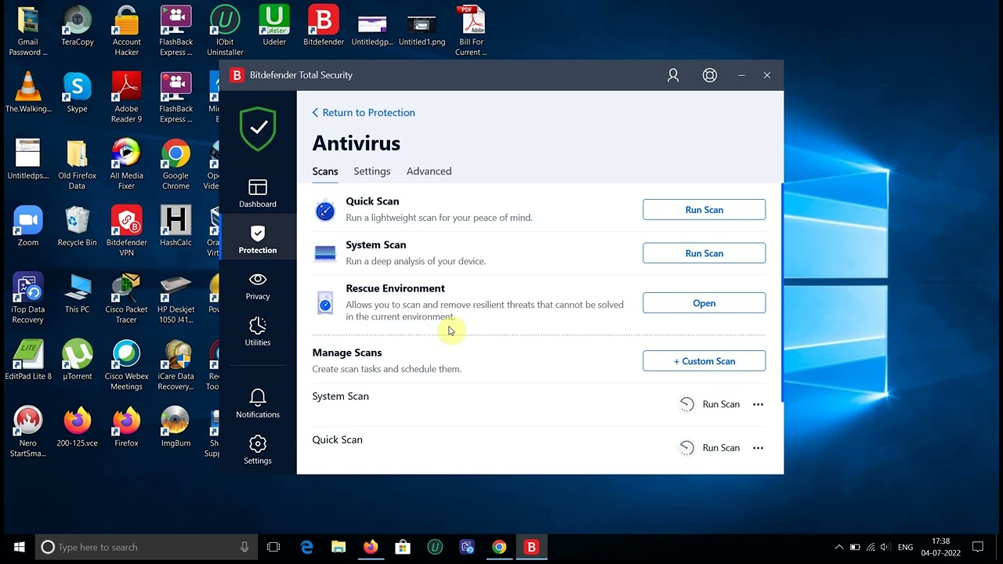The height and width of the screenshot is (564, 1003).
Task: Open Chrome from the taskbar
Action: click(x=499, y=547)
